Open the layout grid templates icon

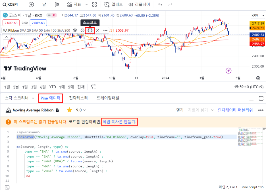point(94,5)
